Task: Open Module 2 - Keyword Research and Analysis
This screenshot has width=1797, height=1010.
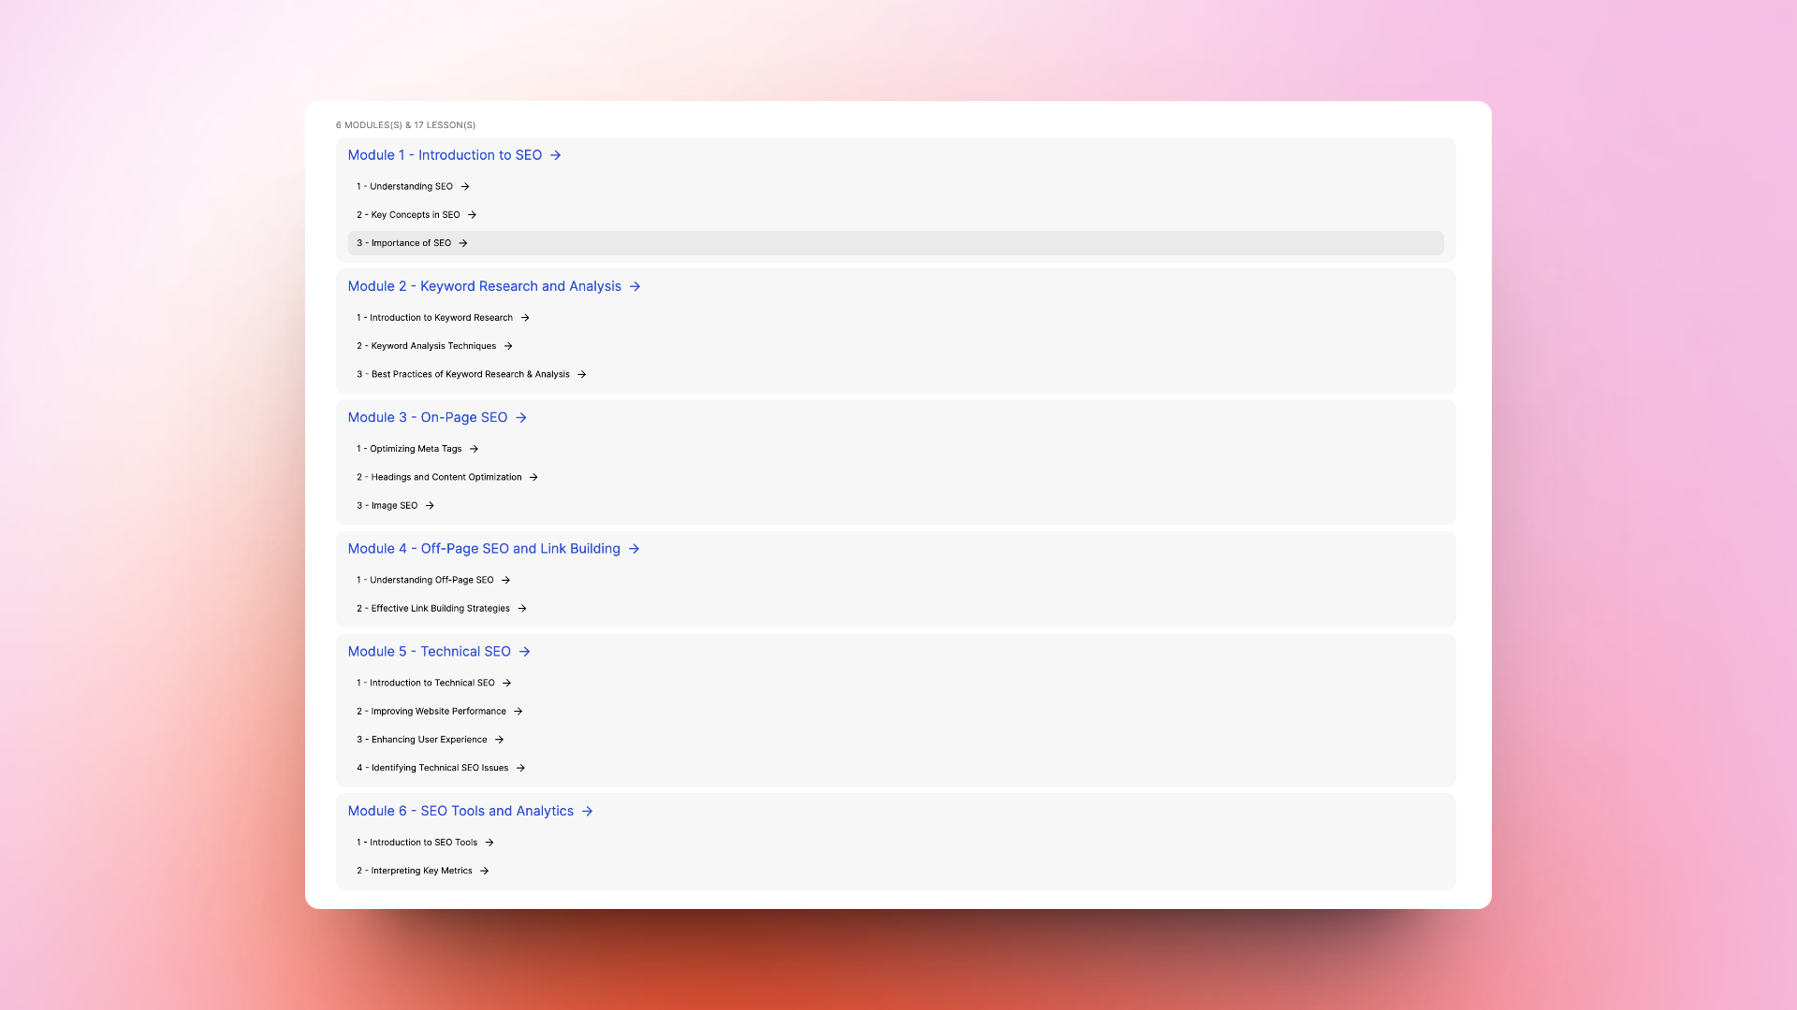Action: click(485, 286)
